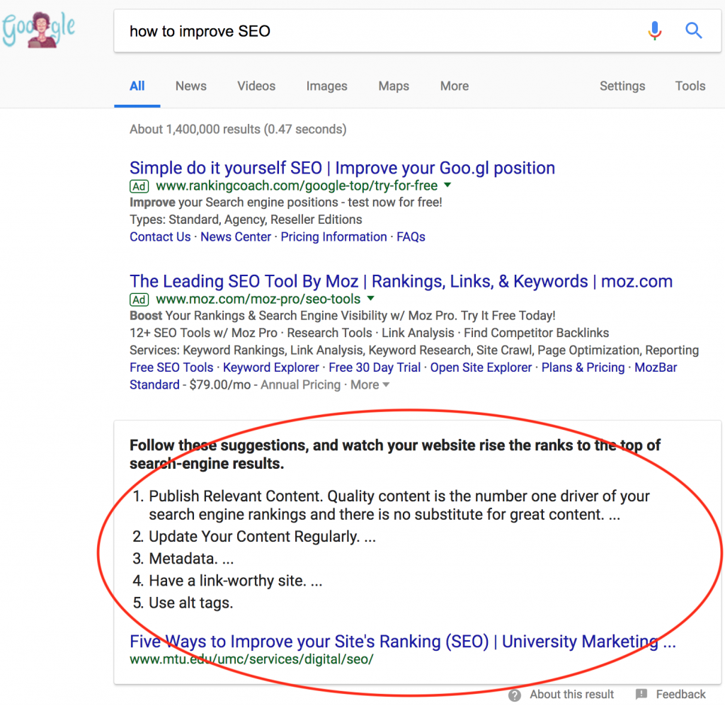This screenshot has width=725, height=706.
Task: Open 'Five Ways to Improve your Site's Ranking' link
Action: pyautogui.click(x=402, y=642)
